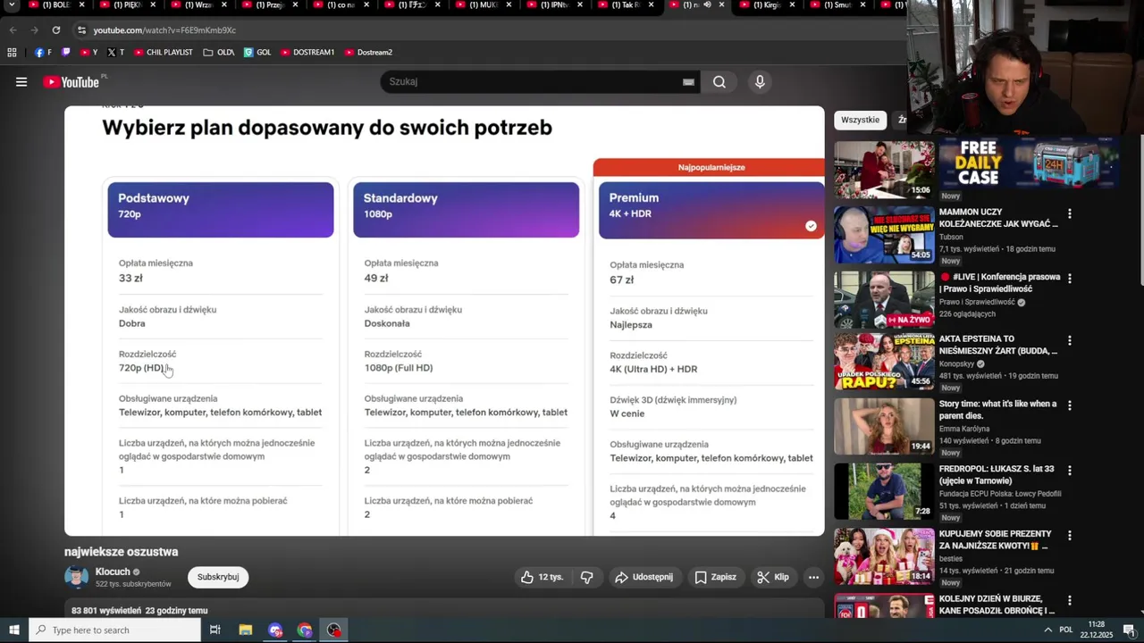
Task: Click the browser address bar URL
Action: click(x=164, y=30)
